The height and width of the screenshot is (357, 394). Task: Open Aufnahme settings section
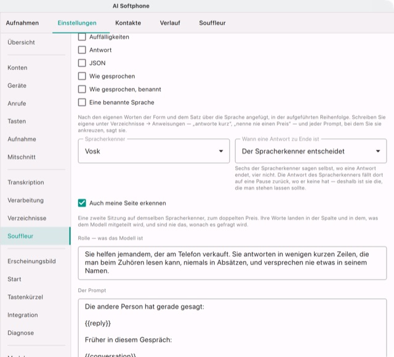35,139
